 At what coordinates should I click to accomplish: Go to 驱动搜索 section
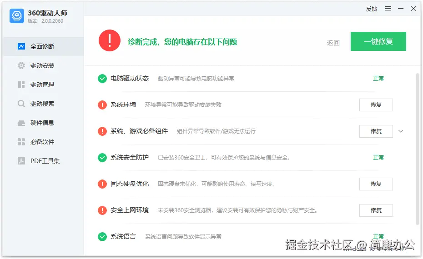[43, 104]
